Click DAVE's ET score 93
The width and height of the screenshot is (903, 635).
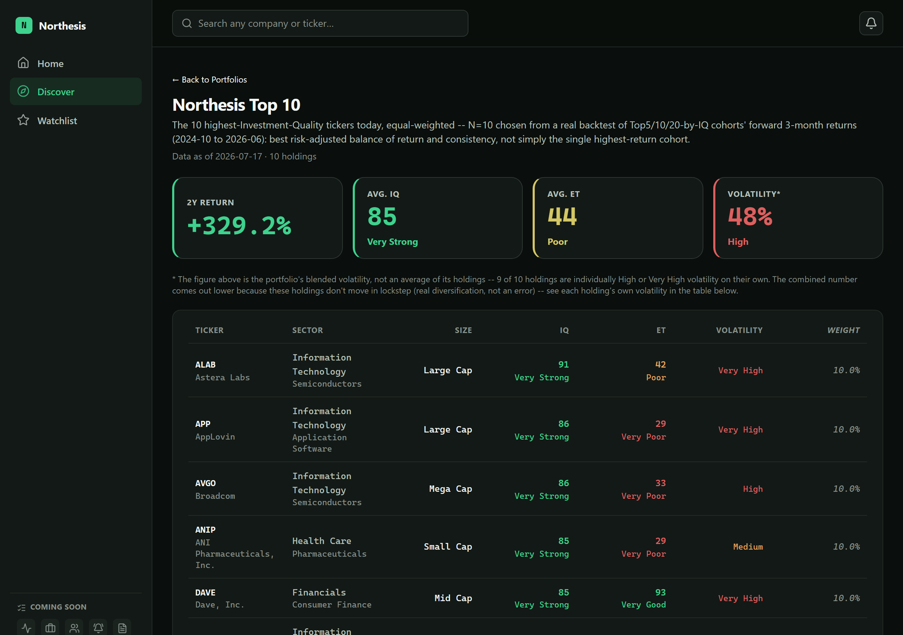coord(661,592)
